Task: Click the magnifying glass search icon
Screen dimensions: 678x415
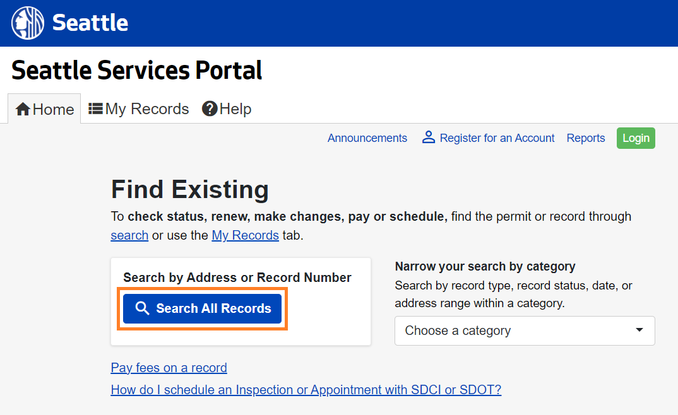Action: (143, 308)
